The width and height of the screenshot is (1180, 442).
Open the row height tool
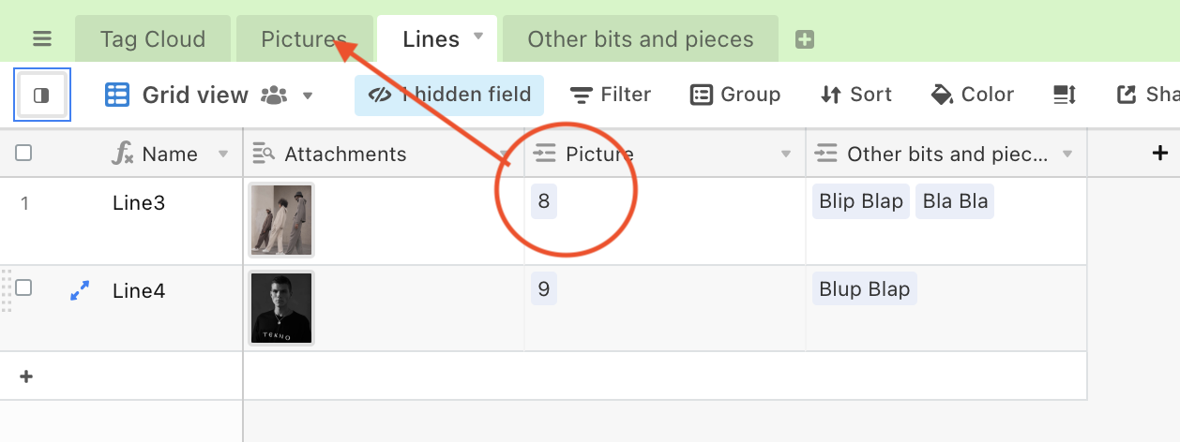pos(1065,95)
